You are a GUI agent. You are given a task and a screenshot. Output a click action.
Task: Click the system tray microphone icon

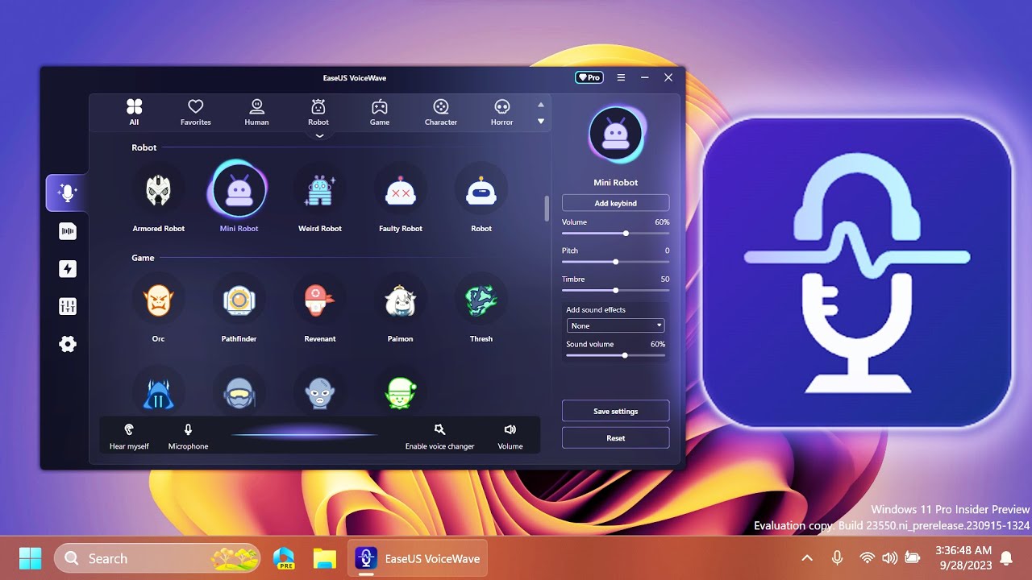(838, 557)
